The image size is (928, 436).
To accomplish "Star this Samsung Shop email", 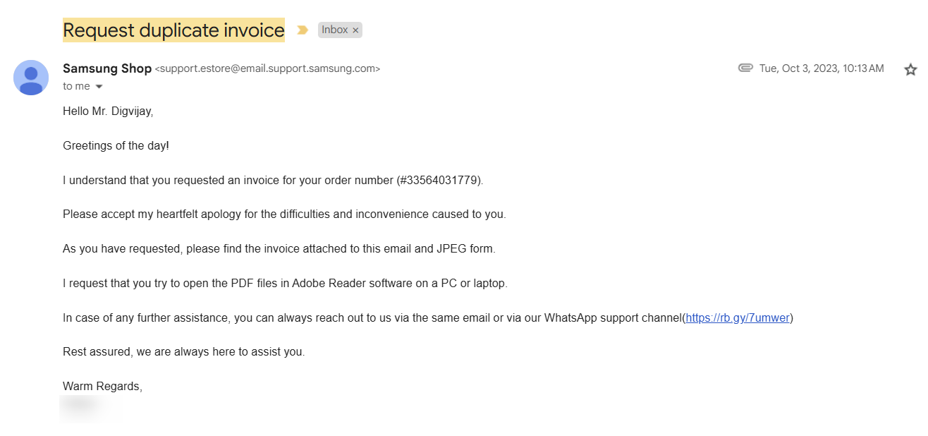I will [x=910, y=69].
